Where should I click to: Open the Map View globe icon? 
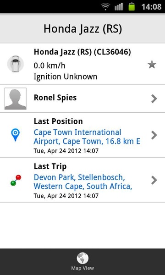[x=82, y=258]
